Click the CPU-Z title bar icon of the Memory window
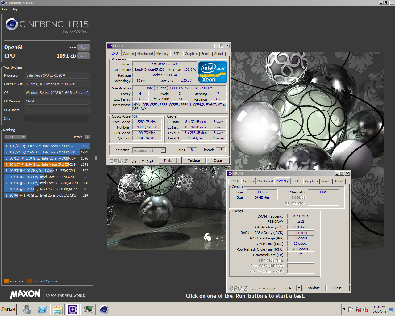Screen dimensions: 395x316 [x=230, y=173]
